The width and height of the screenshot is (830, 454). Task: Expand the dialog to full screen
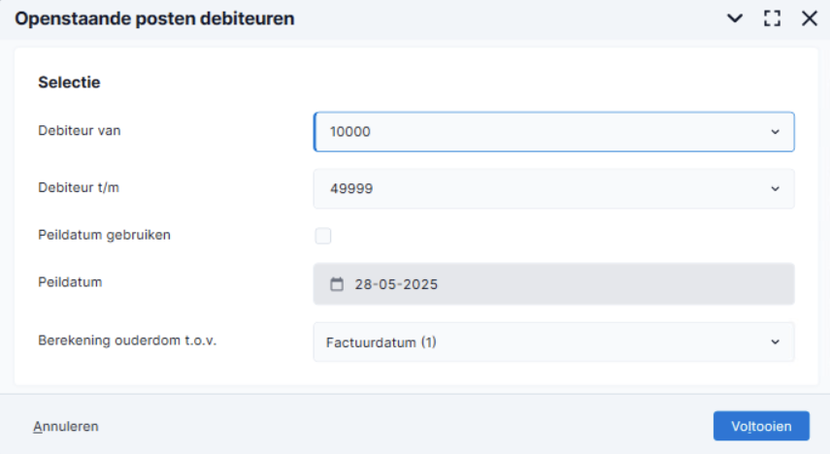pyautogui.click(x=773, y=18)
